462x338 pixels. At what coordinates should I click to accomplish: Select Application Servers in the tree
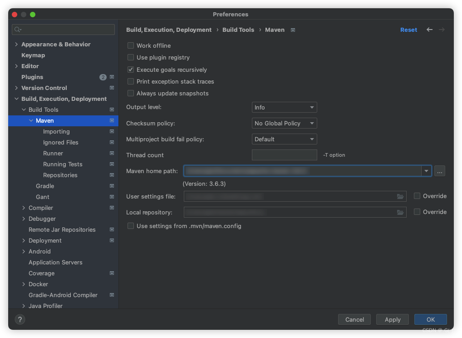pos(55,263)
